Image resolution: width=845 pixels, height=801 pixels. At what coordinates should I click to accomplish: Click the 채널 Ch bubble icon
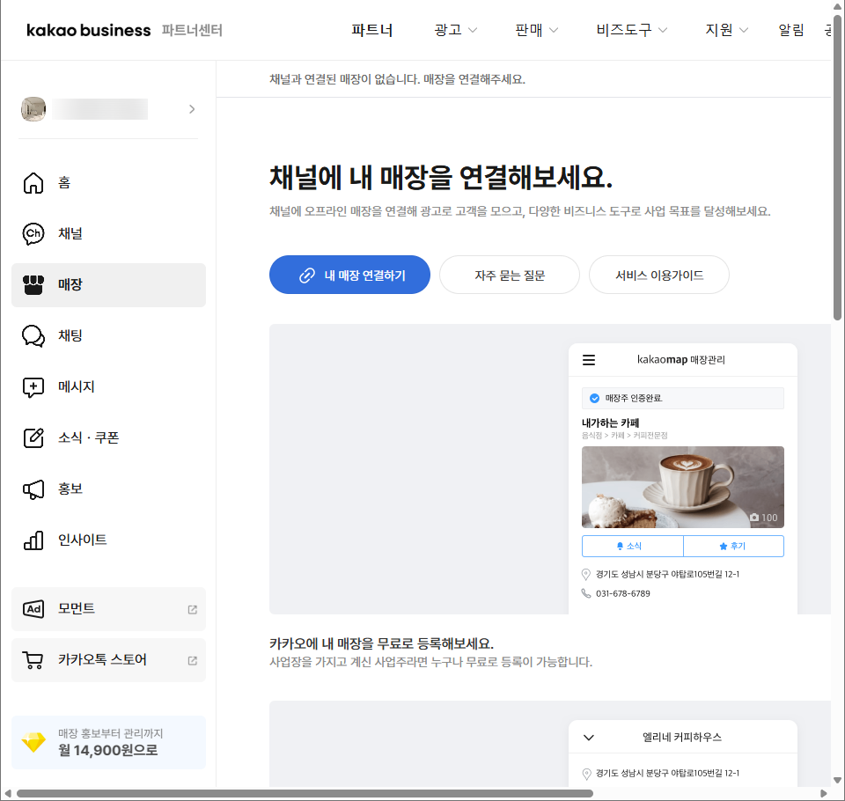(33, 234)
